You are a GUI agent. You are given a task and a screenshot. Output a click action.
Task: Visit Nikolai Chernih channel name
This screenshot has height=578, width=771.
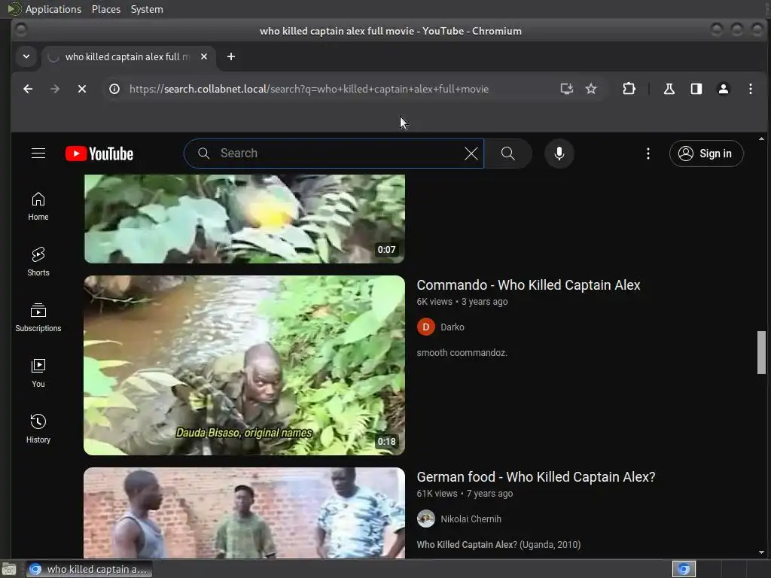tap(471, 519)
